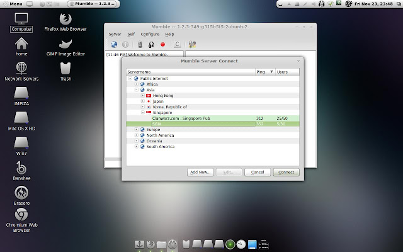Click the Firefox icon in the dock
The height and width of the screenshot is (252, 403).
tap(150, 244)
